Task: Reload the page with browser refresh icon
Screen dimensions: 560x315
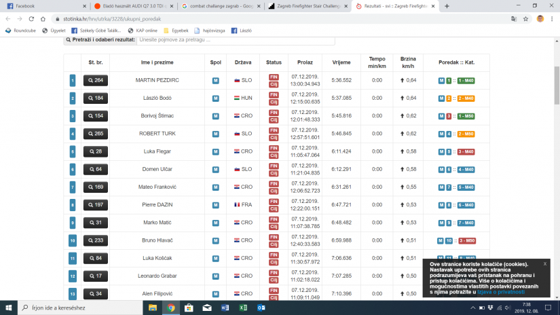Action: pyautogui.click(x=32, y=18)
